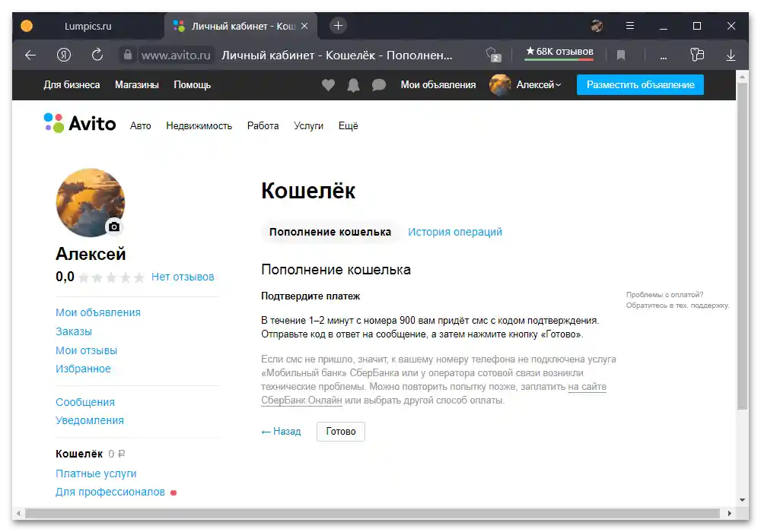Click the Avito logo
761x532 pixels.
pyautogui.click(x=80, y=124)
